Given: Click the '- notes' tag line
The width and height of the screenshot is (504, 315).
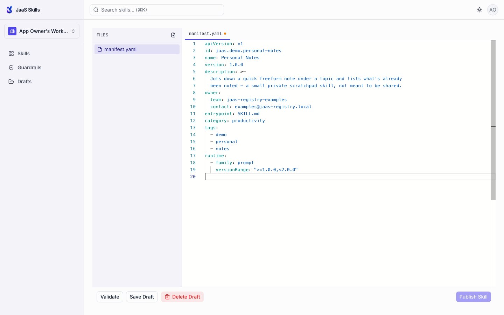Looking at the screenshot, I should point(220,149).
